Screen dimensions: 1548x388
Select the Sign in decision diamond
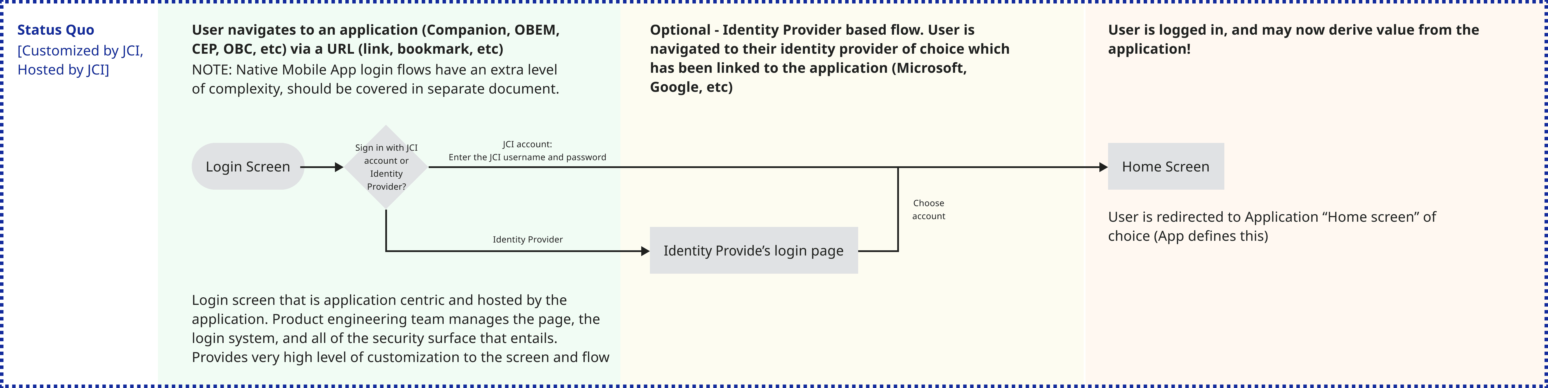[386, 167]
